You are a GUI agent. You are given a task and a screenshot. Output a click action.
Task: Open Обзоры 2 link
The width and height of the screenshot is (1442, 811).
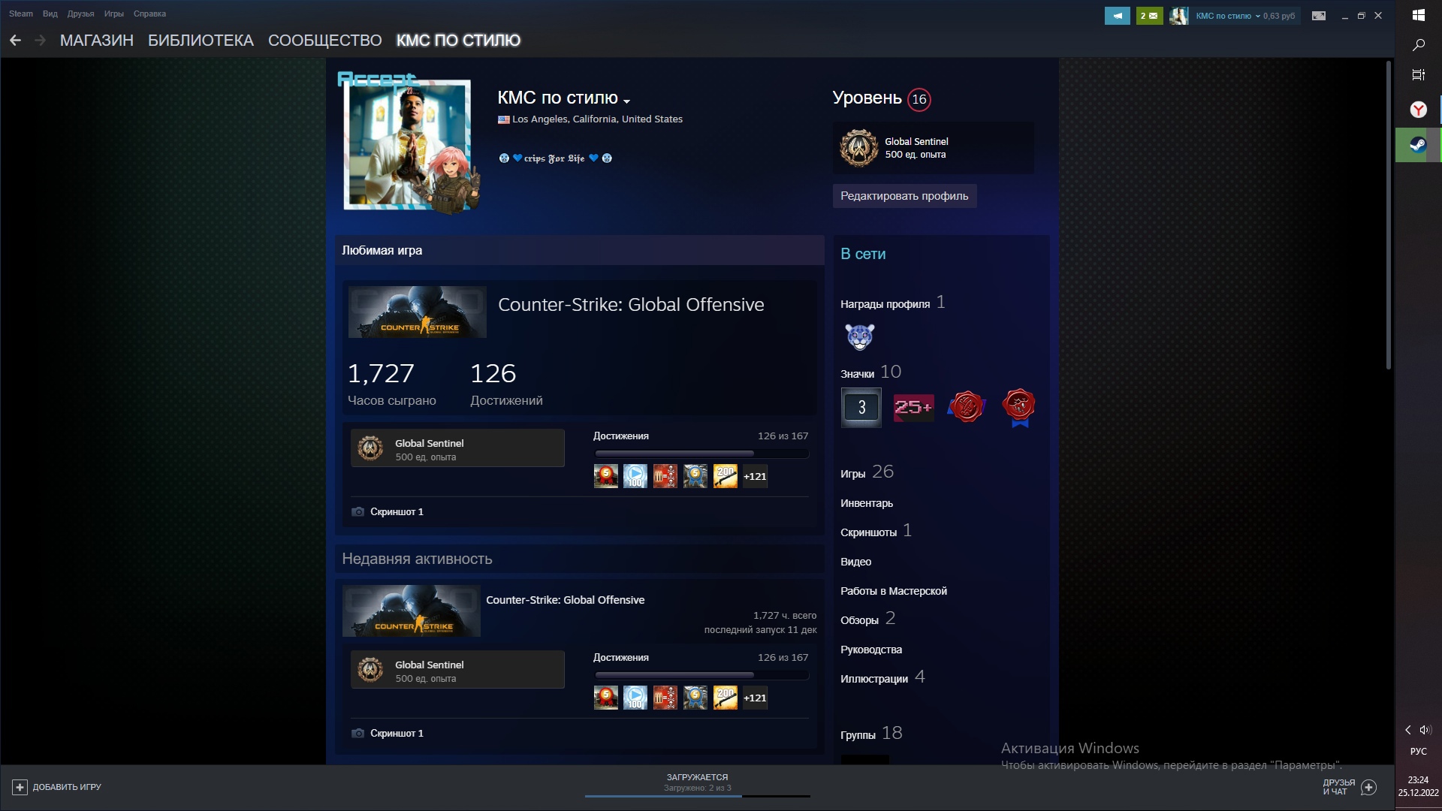click(867, 619)
